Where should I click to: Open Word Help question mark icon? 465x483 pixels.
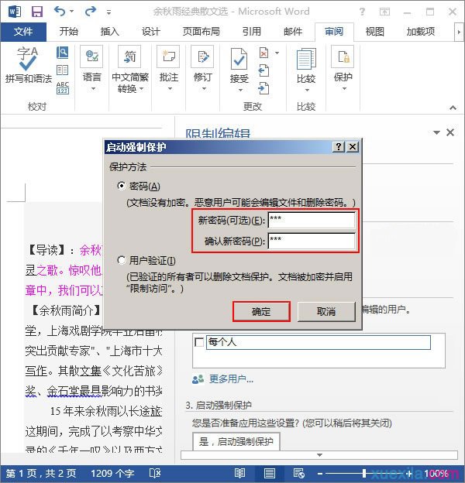[x=363, y=12]
